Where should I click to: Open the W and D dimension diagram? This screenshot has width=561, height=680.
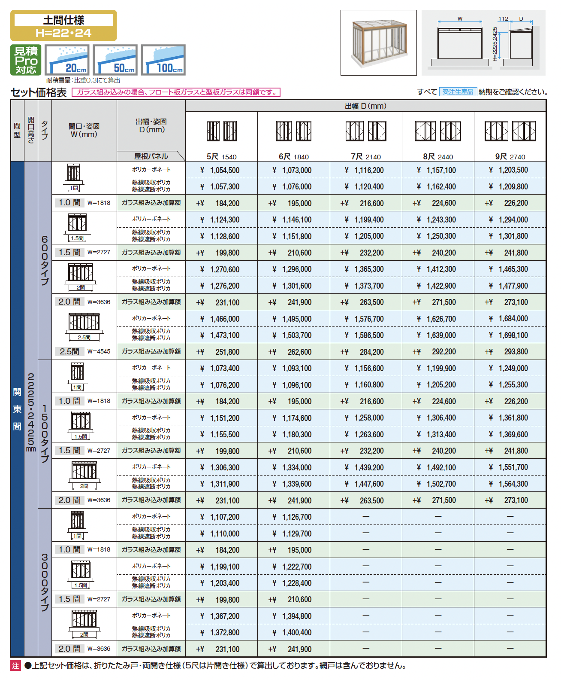point(483,43)
